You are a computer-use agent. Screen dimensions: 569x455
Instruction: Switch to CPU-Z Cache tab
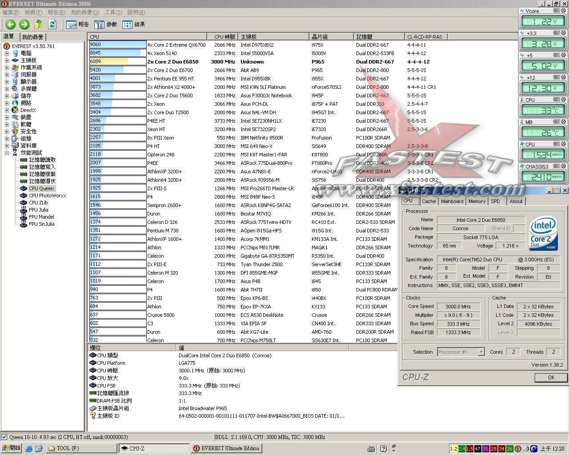[x=429, y=201]
